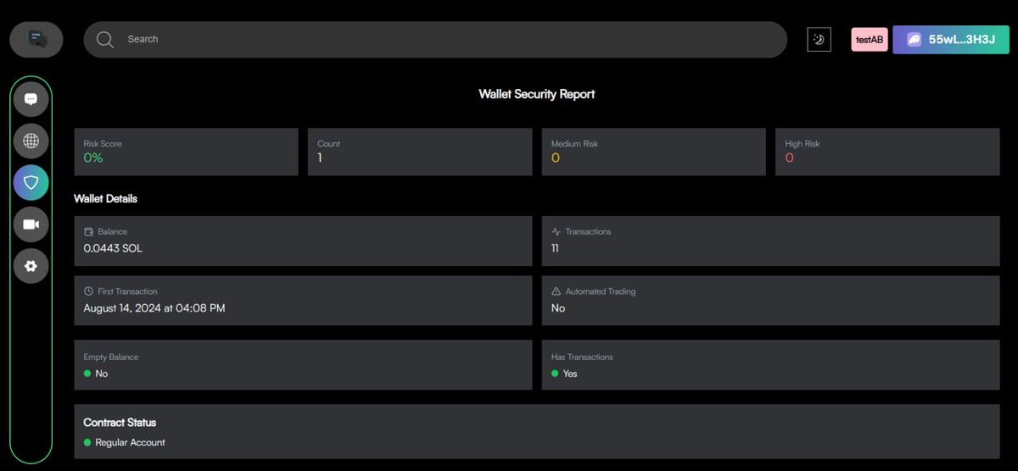Click the green dot beside Regular Account
1018x471 pixels.
[87, 442]
